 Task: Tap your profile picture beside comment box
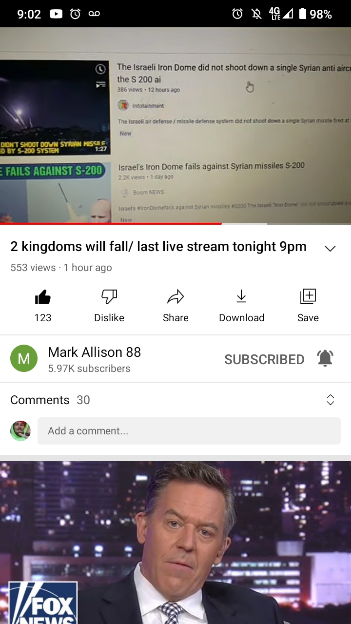20,431
